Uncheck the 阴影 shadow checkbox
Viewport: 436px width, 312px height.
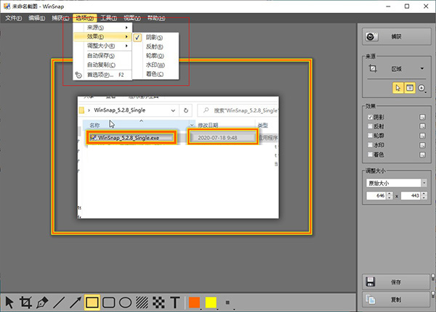point(370,117)
